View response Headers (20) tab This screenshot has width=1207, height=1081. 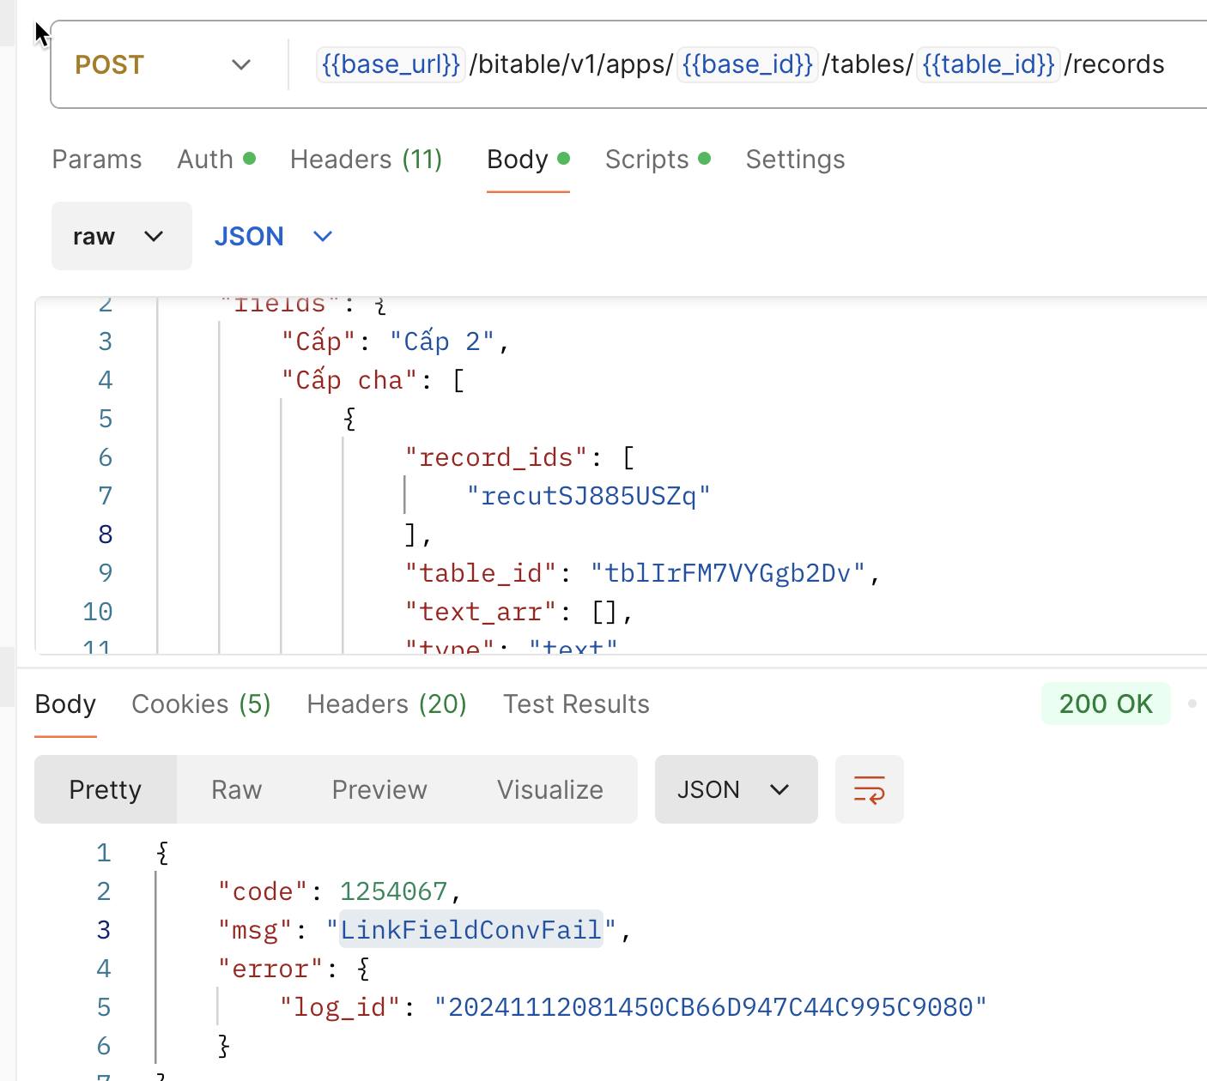387,704
